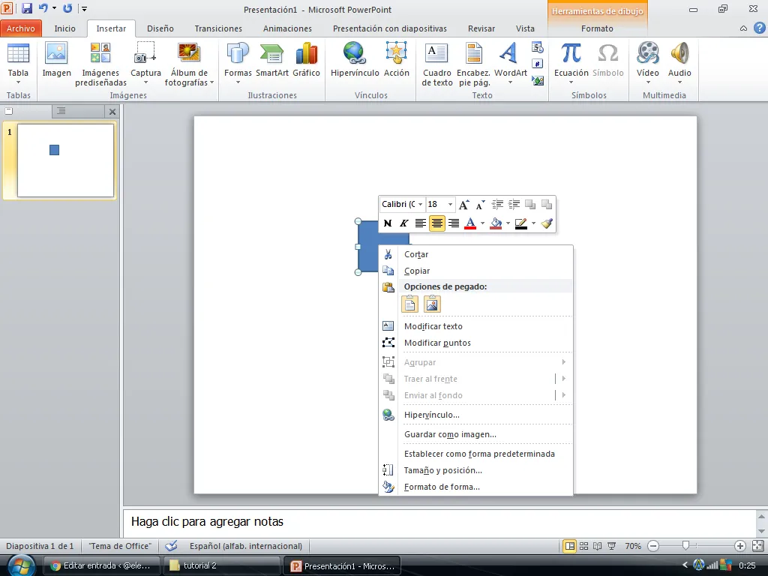Apply shape fill bucket color
Image resolution: width=768 pixels, height=576 pixels.
[x=496, y=223]
